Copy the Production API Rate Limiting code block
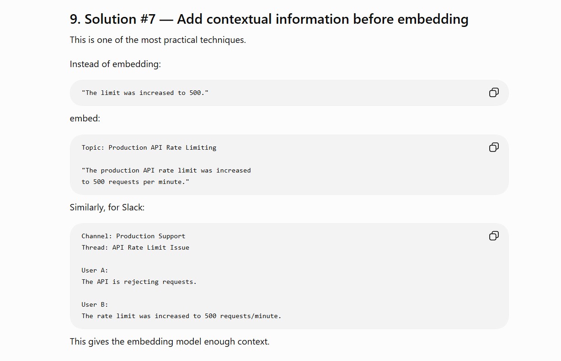This screenshot has height=361, width=561. [494, 147]
